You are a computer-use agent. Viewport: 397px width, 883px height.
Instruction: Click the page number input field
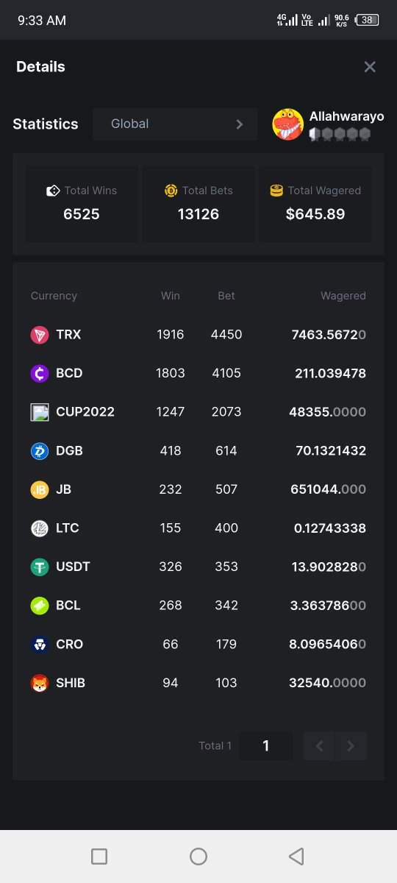point(265,746)
